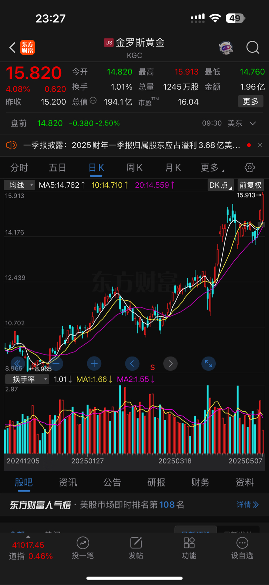269x585 pixels.
Task: Switch to 月K chart tab
Action: pyautogui.click(x=173, y=168)
